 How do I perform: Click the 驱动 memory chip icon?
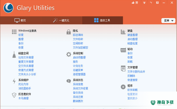pyautogui.click(x=123, y=50)
